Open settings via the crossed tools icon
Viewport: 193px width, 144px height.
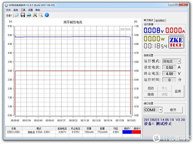[35, 15]
